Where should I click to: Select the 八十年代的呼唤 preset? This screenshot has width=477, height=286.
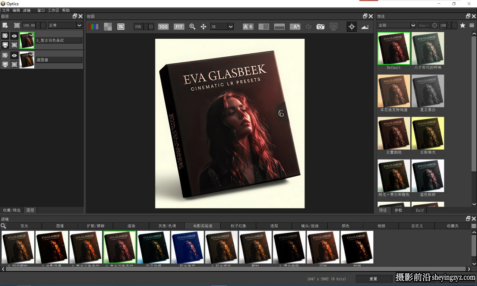428,51
